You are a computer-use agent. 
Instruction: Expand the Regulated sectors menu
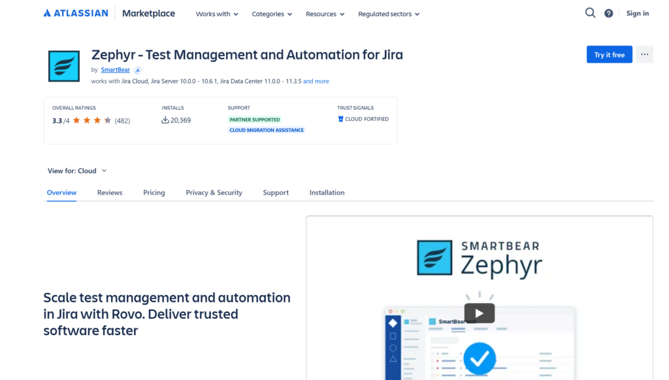coord(389,14)
